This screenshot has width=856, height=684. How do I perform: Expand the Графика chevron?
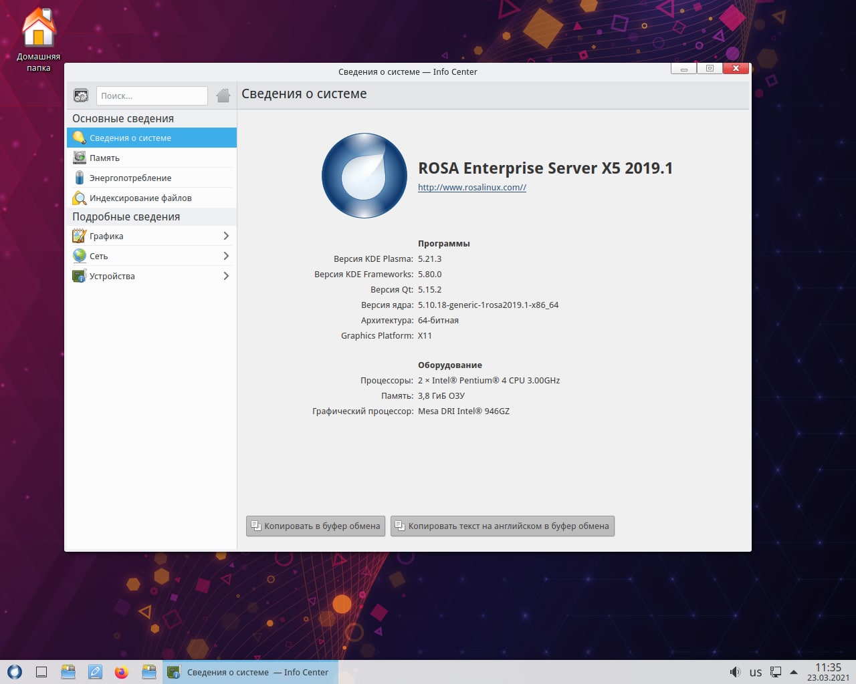tap(226, 236)
